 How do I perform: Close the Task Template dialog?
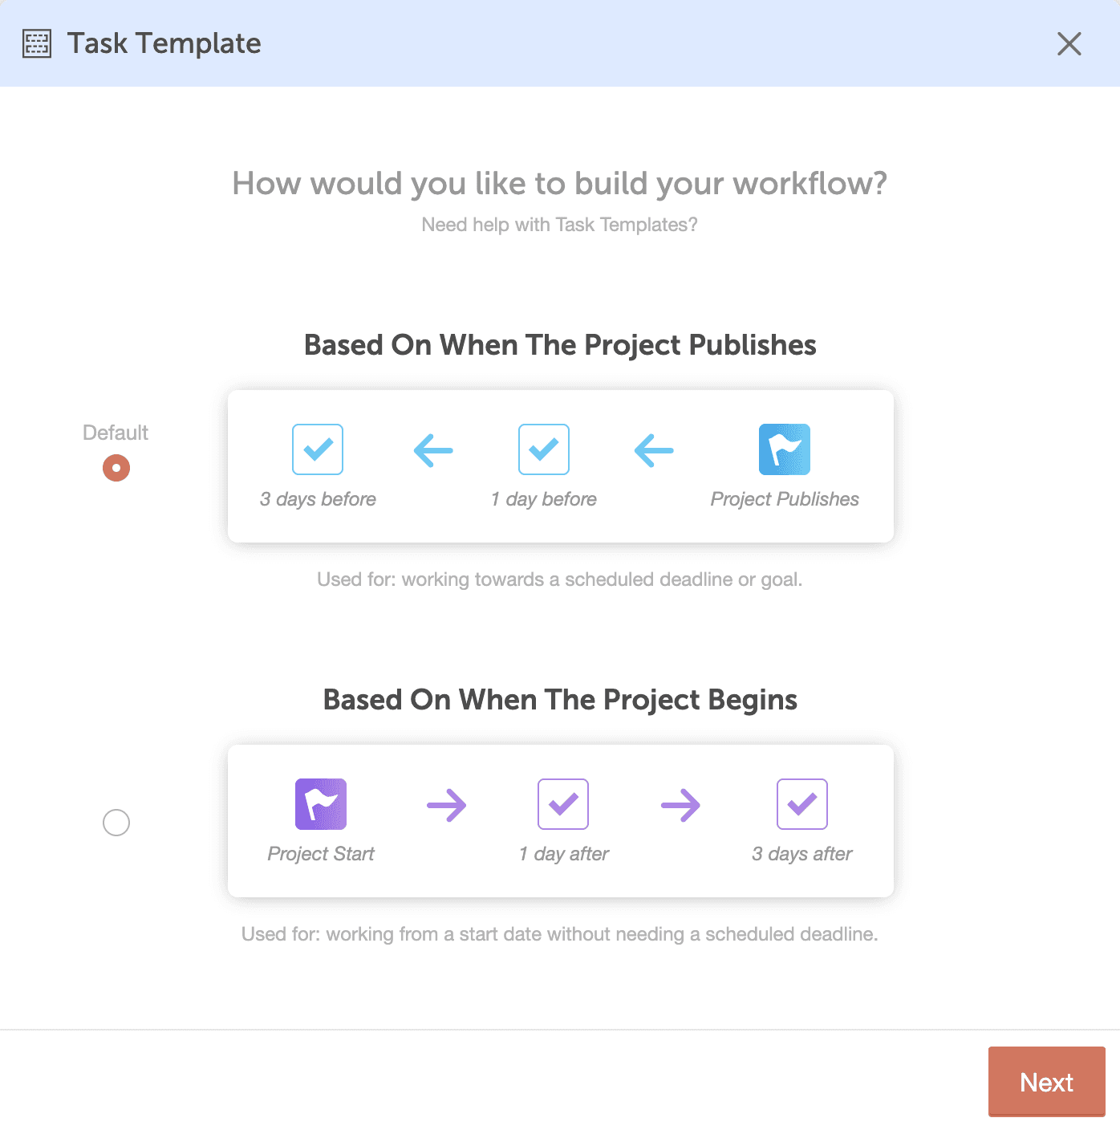point(1069,44)
